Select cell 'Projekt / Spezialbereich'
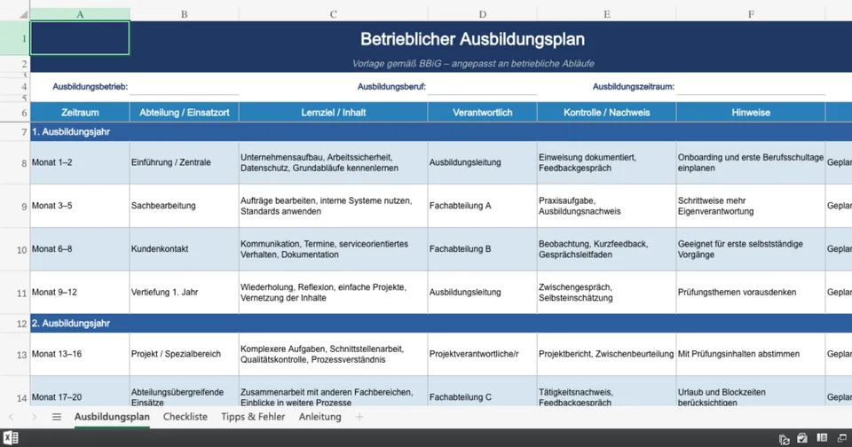The image size is (852, 447). tap(185, 354)
